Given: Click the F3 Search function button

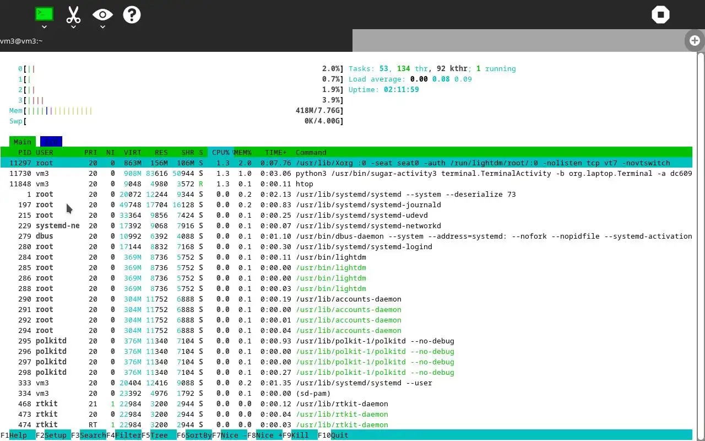Looking at the screenshot, I should tap(89, 435).
